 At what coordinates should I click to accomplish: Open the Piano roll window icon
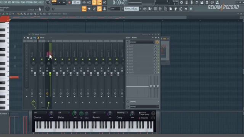[150, 9]
